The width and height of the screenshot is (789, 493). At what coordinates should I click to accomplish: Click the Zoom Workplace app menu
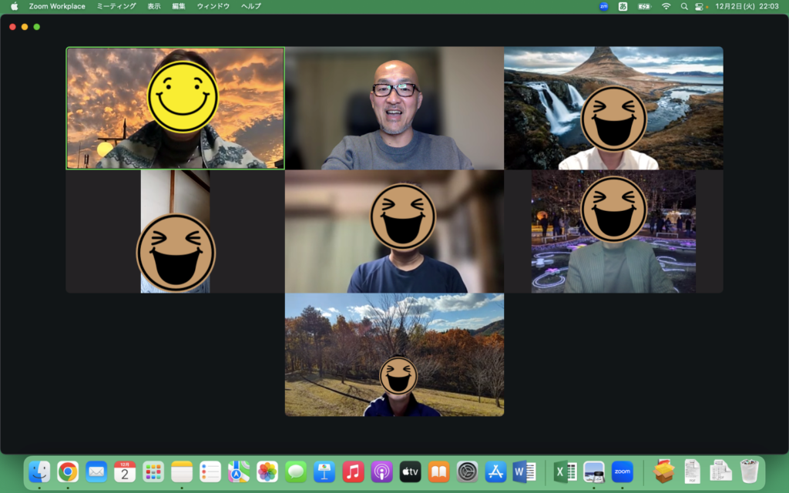tap(57, 6)
